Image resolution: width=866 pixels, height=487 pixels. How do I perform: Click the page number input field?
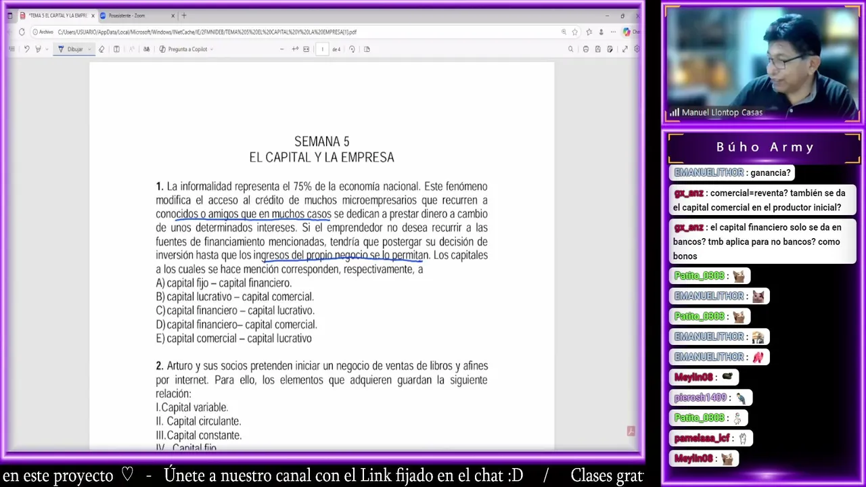[x=322, y=49]
